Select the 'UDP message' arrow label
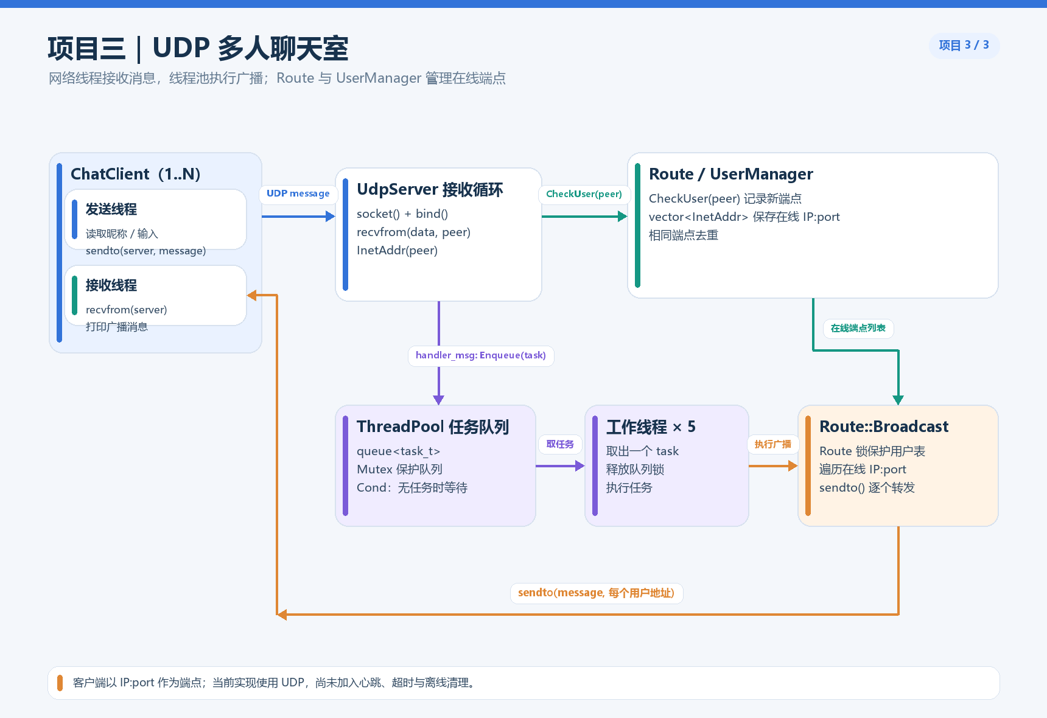The height and width of the screenshot is (718, 1047). click(x=298, y=194)
